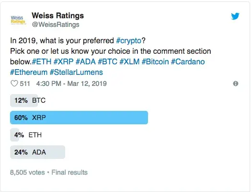
Task: Open the #Ethereum hashtag
Action: coord(29,72)
